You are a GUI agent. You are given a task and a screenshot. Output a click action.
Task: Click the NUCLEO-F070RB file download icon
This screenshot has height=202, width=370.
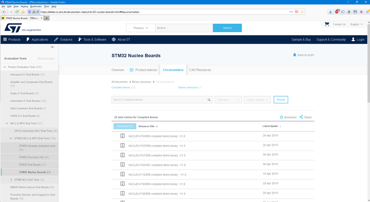pyautogui.click(x=122, y=145)
